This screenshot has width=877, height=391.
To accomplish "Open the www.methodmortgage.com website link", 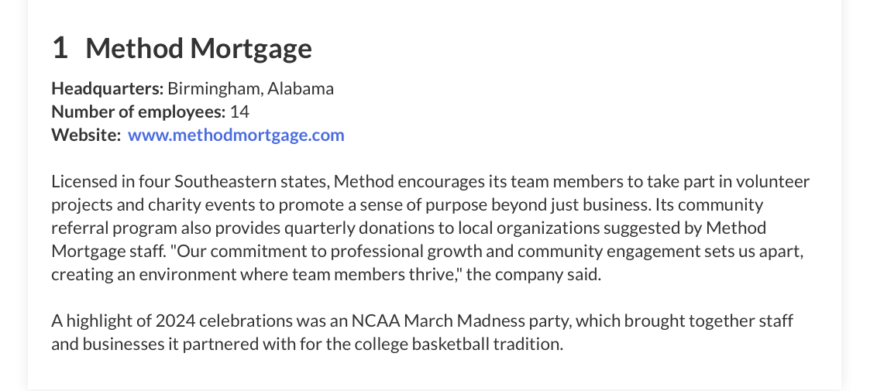I will 236,135.
